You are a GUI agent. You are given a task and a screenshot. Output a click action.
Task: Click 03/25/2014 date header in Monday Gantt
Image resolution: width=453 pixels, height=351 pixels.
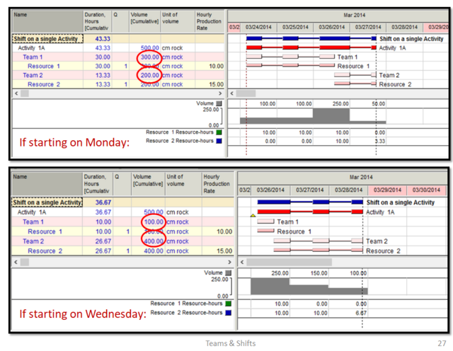tap(295, 27)
